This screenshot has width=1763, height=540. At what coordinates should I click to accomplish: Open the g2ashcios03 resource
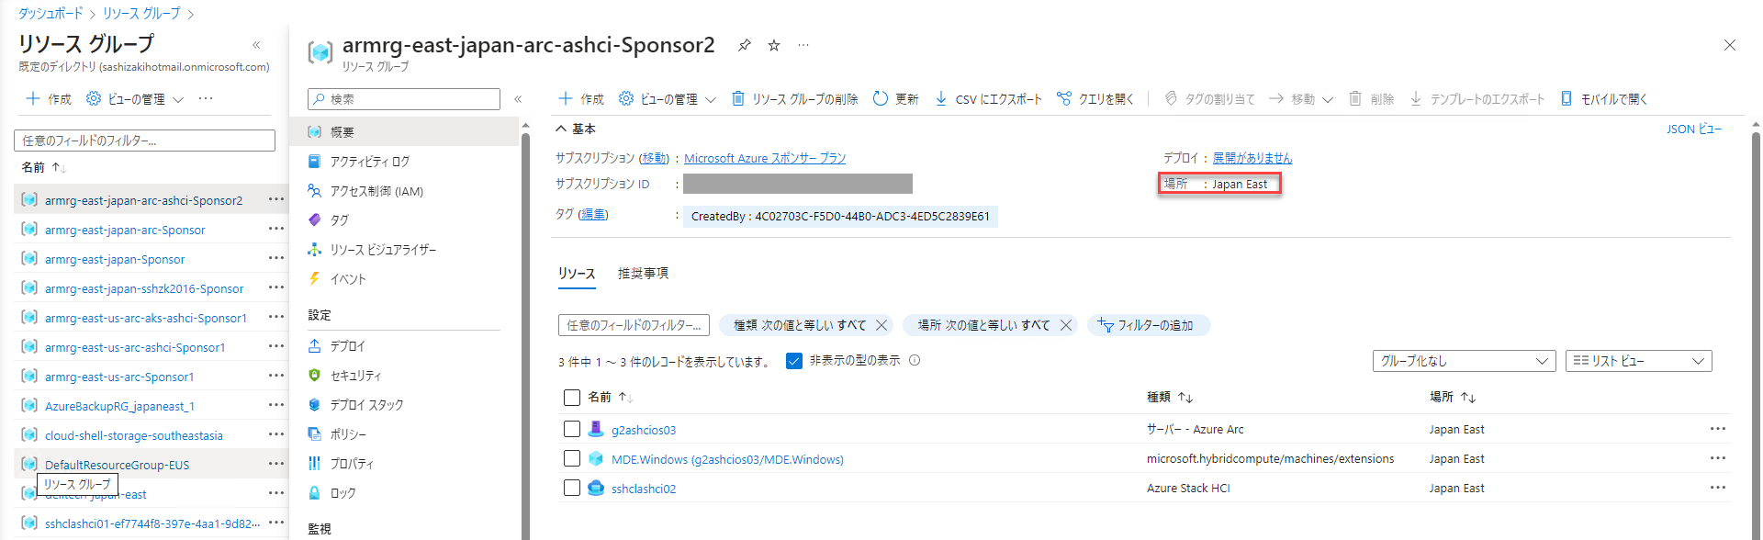click(x=644, y=430)
